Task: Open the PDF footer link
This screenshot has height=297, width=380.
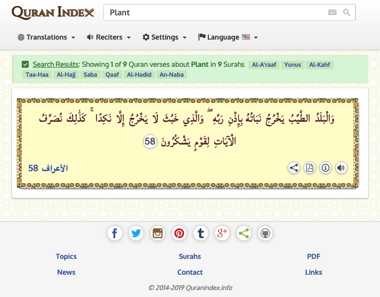Action: [314, 256]
